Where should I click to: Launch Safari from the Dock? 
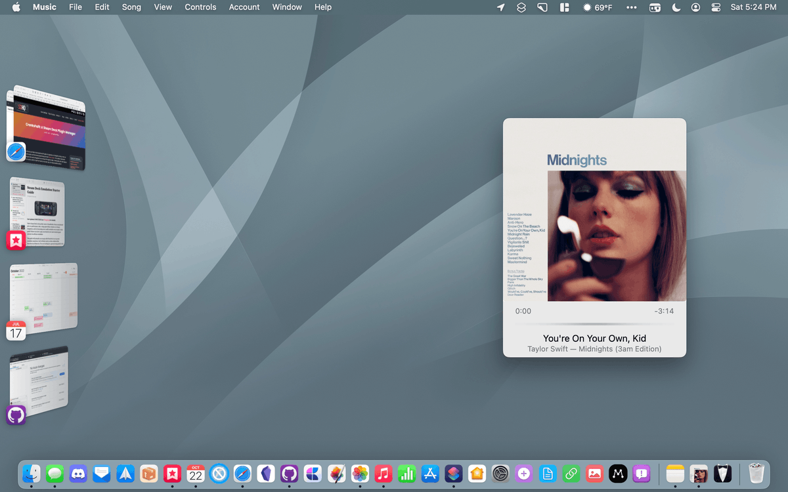[x=242, y=473]
